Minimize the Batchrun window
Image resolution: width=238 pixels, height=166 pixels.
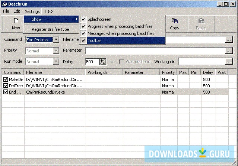(x=219, y=4)
